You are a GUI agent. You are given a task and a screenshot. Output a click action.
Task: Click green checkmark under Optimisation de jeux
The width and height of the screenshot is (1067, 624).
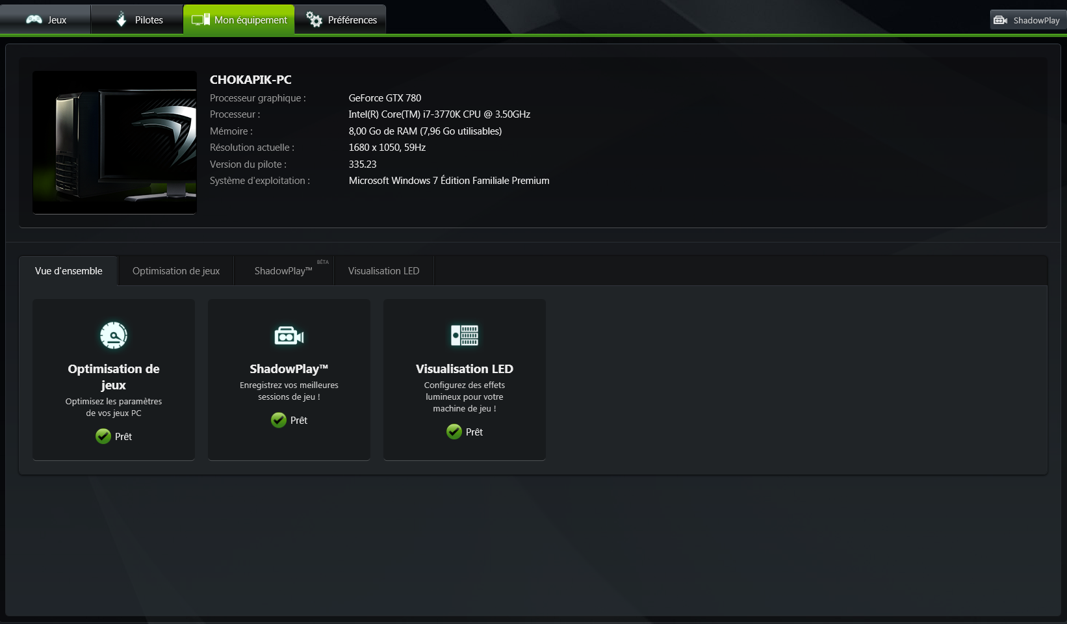103,436
